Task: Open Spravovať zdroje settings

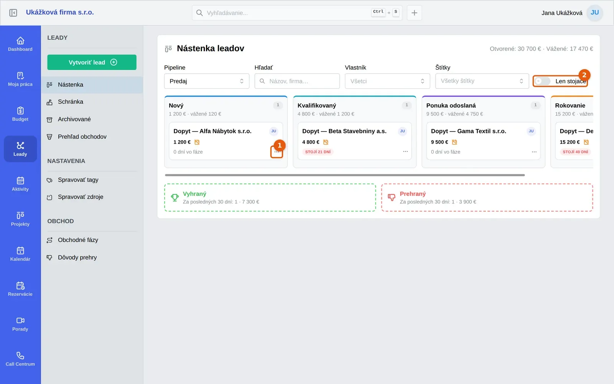Action: [92, 197]
